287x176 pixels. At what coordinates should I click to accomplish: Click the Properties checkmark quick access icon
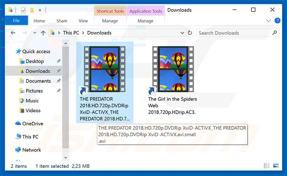coord(23,11)
